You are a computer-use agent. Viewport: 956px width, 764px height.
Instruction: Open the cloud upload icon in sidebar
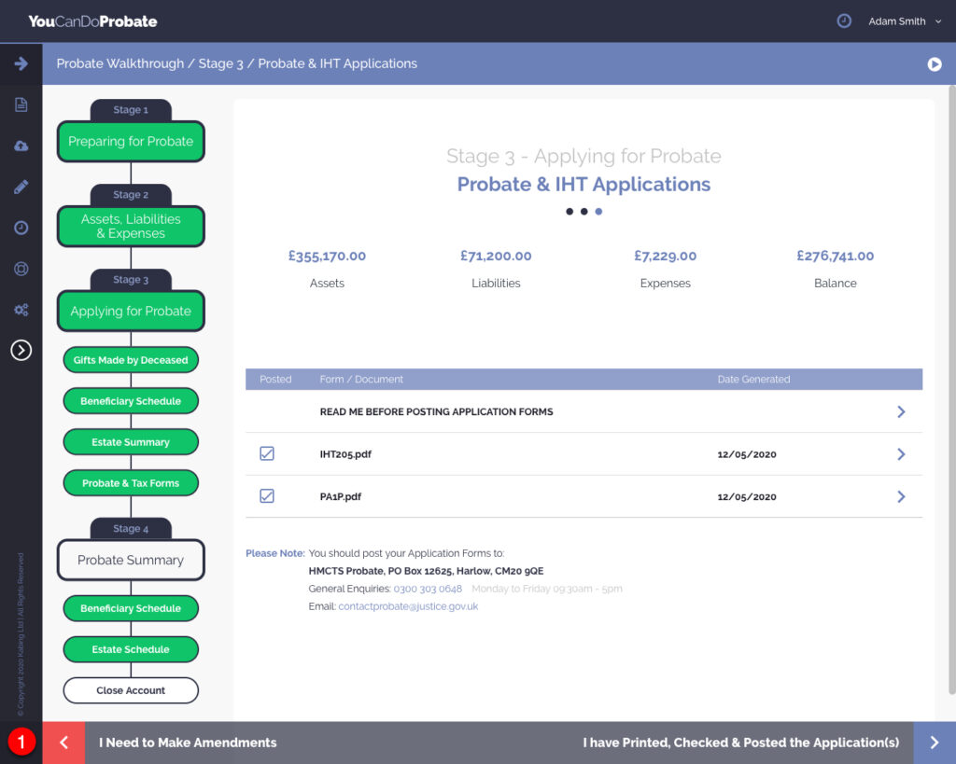(21, 146)
